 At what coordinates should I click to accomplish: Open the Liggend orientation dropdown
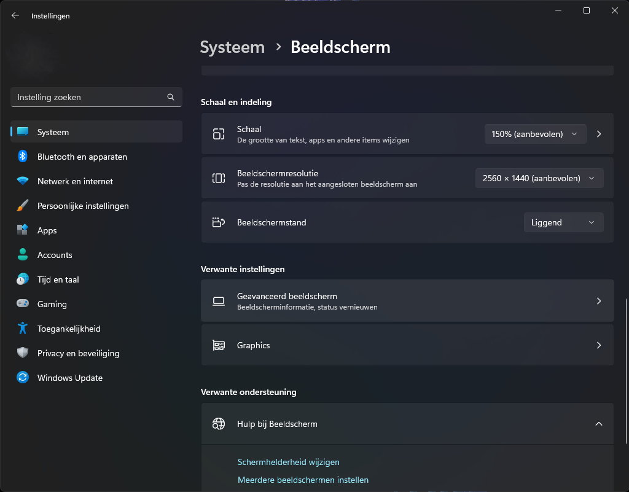point(563,222)
